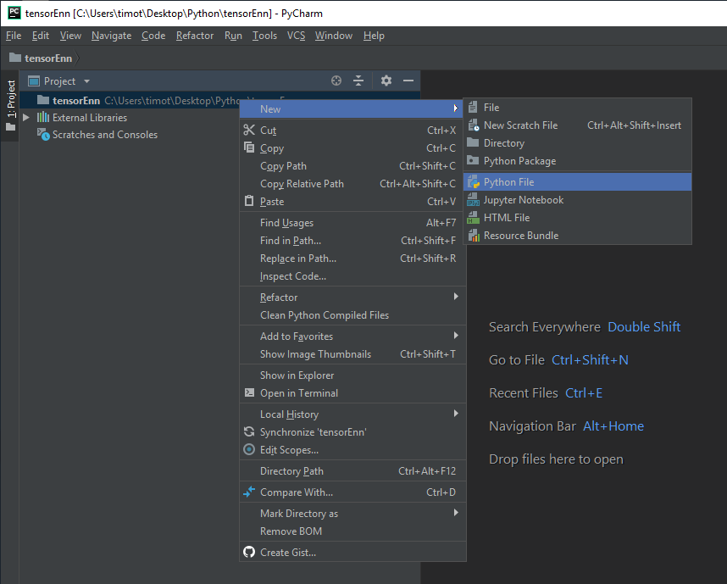
Task: Click the GitHub icon beside Create Gist
Action: [249, 552]
